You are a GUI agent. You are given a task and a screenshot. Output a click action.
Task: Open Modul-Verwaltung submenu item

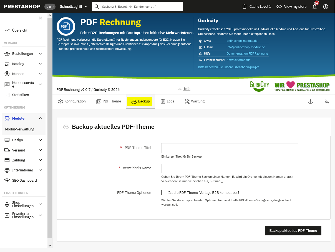(x=20, y=129)
